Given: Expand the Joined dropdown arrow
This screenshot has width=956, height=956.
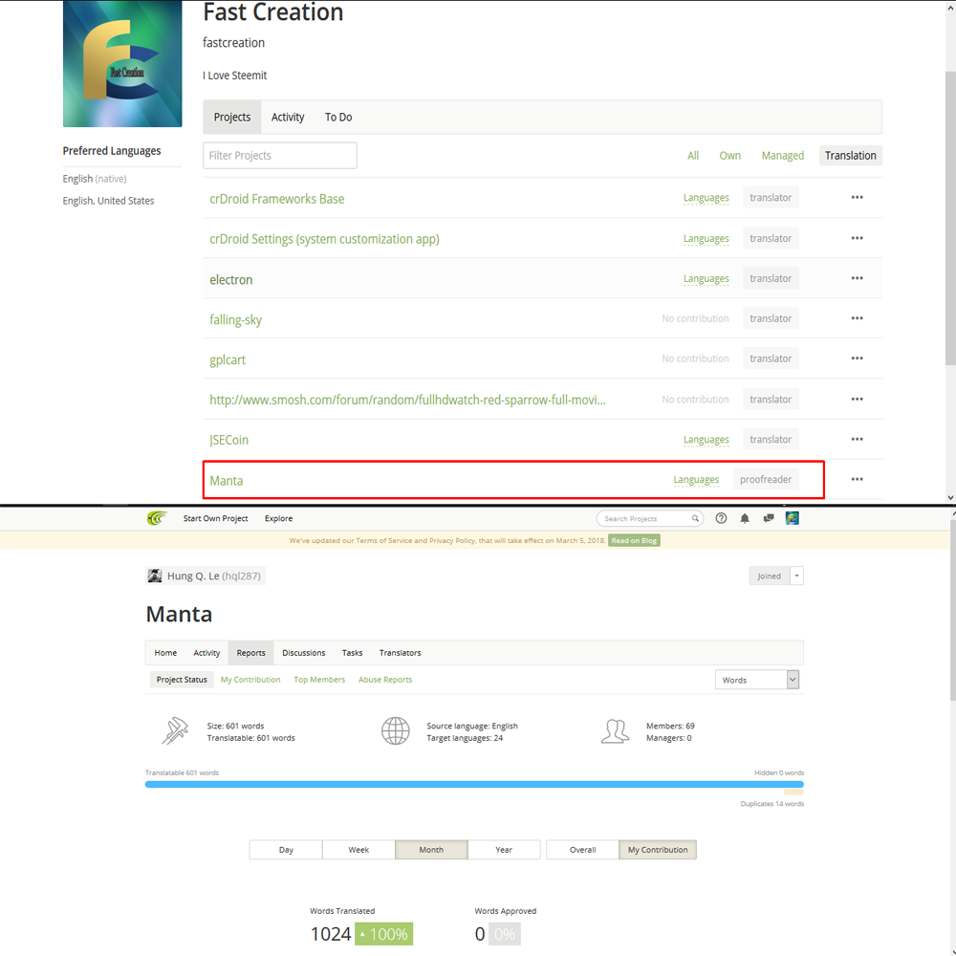Looking at the screenshot, I should click(796, 576).
